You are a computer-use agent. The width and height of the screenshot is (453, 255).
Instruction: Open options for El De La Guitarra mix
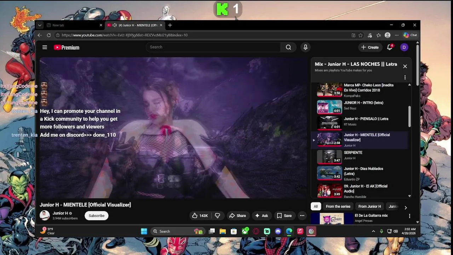point(409,216)
